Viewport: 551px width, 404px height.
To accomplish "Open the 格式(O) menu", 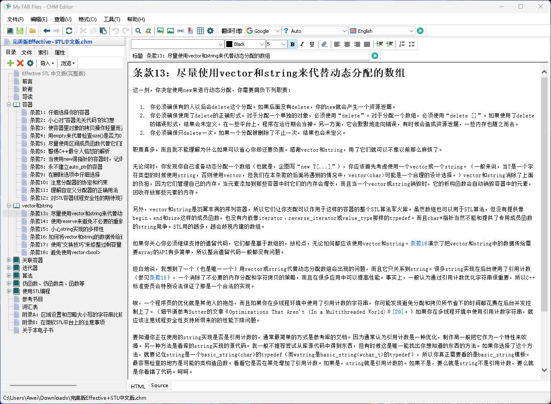I will [87, 19].
